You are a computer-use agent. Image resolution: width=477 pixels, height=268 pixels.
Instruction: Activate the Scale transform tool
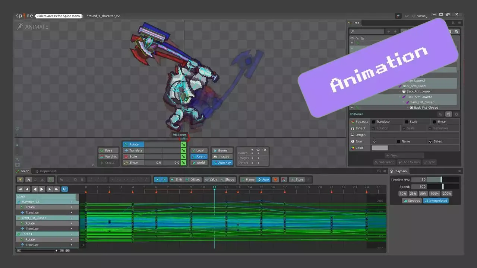[x=133, y=157]
